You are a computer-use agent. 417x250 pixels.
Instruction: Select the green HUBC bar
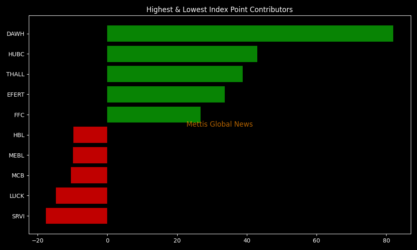coord(182,54)
